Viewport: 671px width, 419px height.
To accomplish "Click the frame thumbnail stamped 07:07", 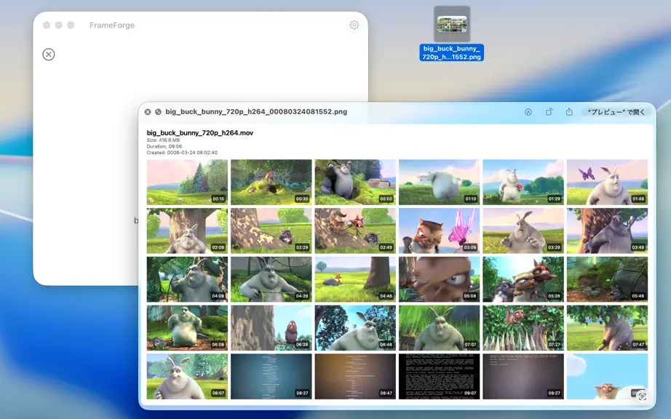I will 439,328.
